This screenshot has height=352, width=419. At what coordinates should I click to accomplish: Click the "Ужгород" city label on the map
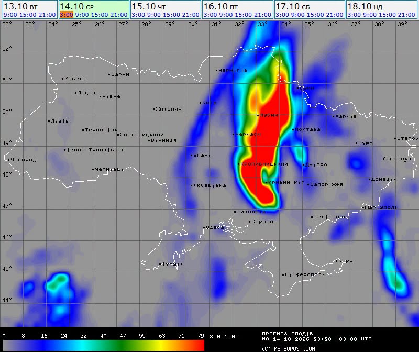[23, 160]
